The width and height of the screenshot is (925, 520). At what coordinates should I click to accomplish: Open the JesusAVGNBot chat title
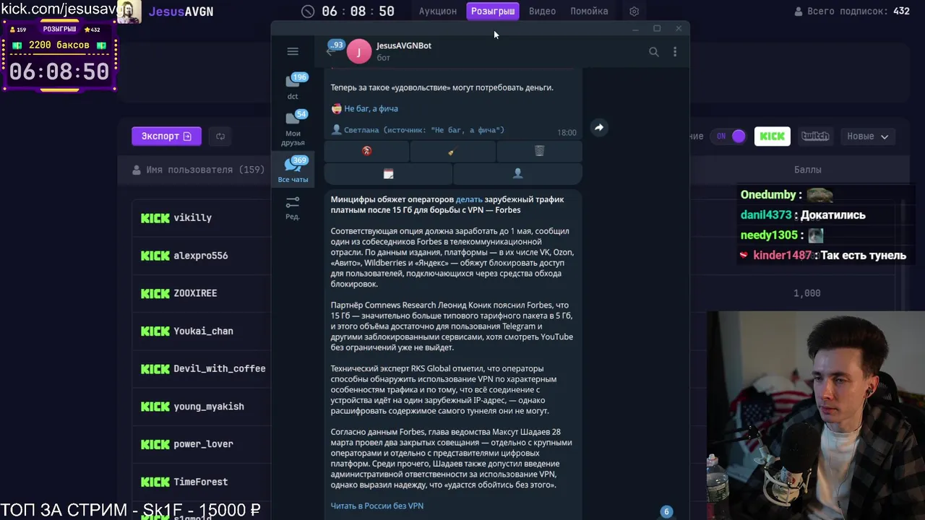pyautogui.click(x=403, y=45)
